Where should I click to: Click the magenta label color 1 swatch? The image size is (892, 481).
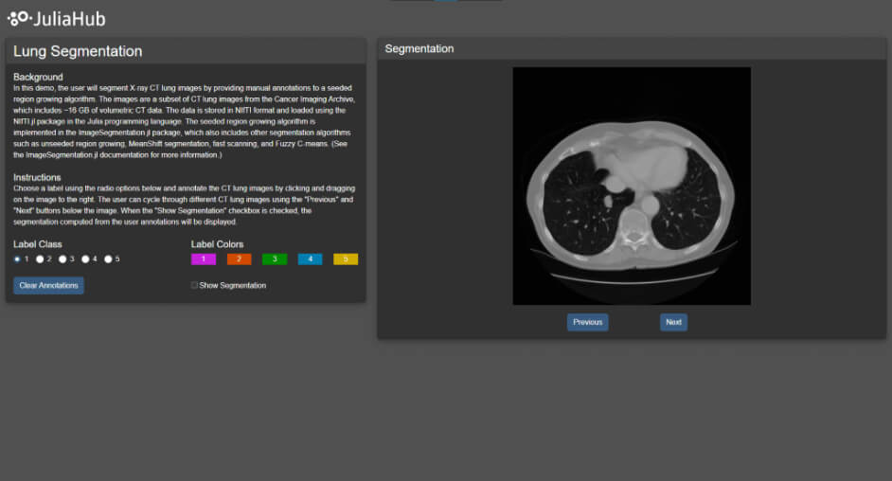pyautogui.click(x=204, y=258)
